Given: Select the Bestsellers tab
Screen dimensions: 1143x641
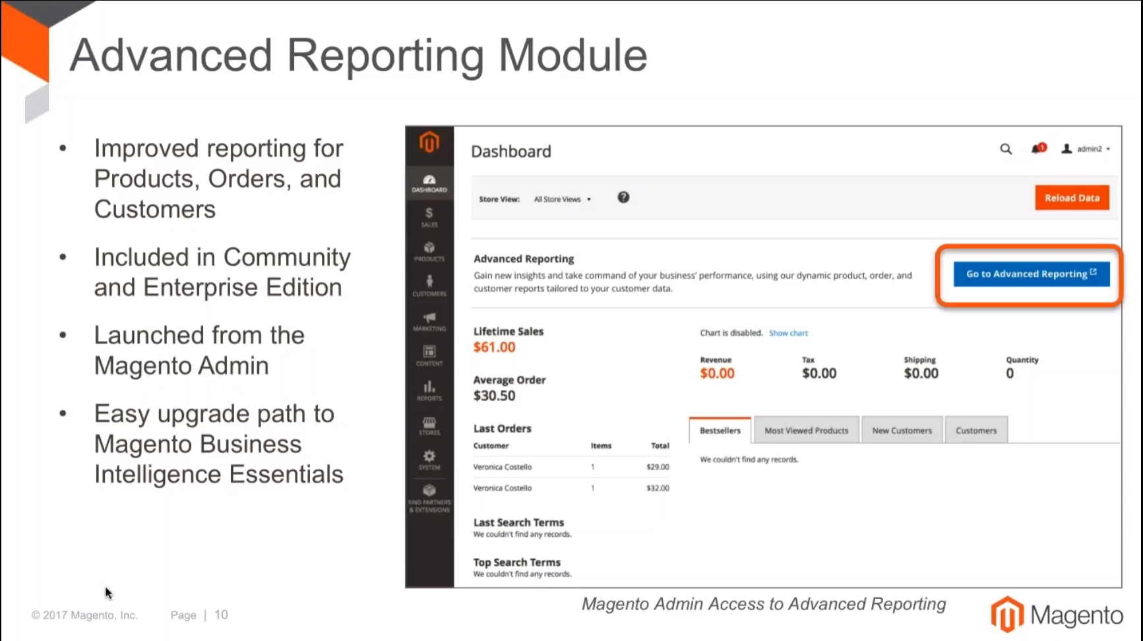Looking at the screenshot, I should click(x=720, y=431).
